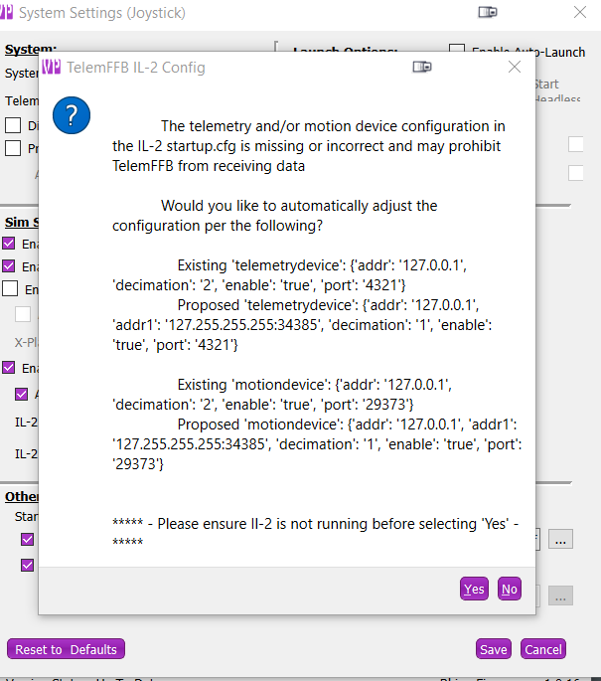Toggle the indented checked box above the IL-2 rows
This screenshot has width=601, height=681.
(21, 394)
